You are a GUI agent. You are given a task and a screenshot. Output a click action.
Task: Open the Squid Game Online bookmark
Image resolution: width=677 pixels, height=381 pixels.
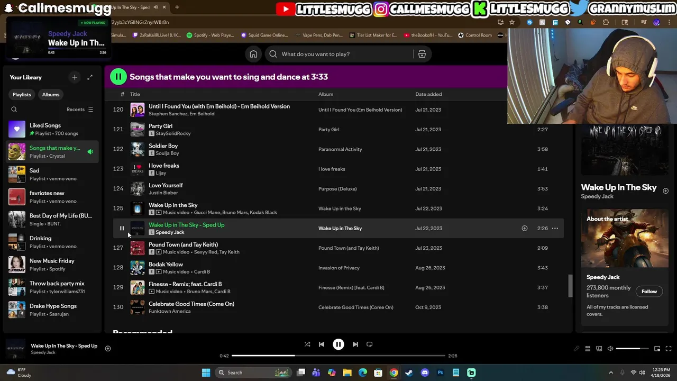point(264,35)
